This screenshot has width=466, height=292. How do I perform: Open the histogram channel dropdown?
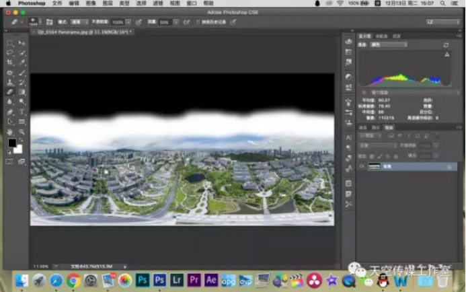click(x=389, y=45)
